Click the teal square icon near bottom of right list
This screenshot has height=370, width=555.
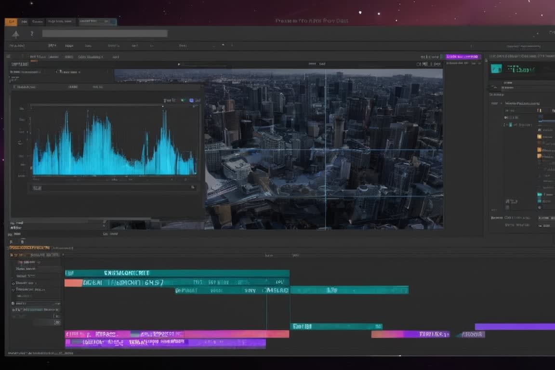coord(539,195)
